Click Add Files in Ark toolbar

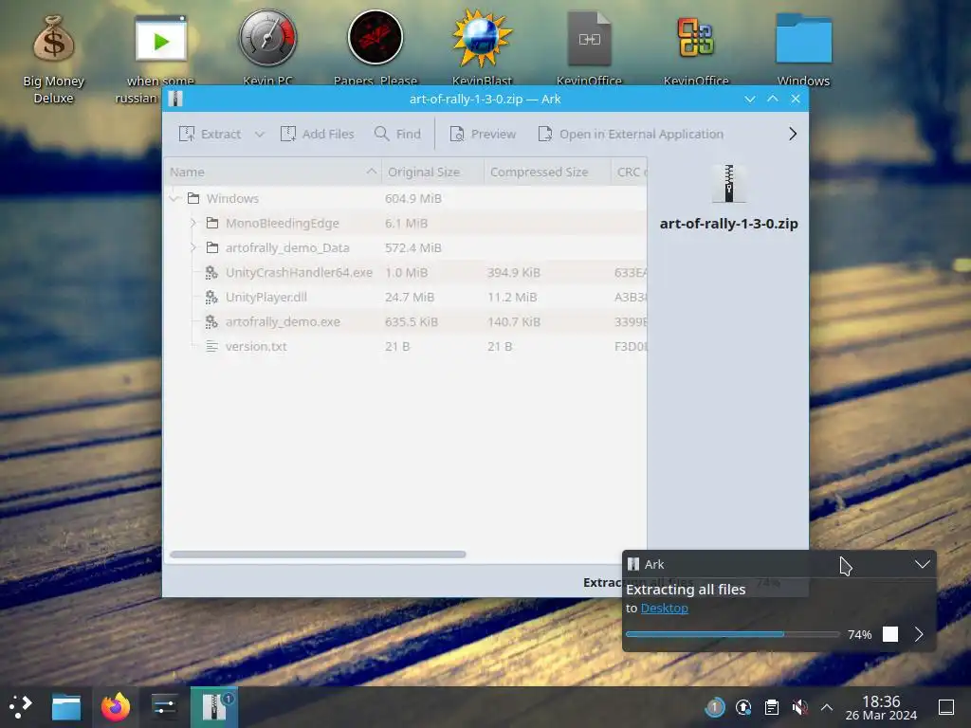[x=317, y=134]
